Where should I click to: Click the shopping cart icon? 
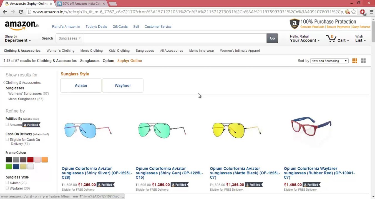click(x=331, y=38)
